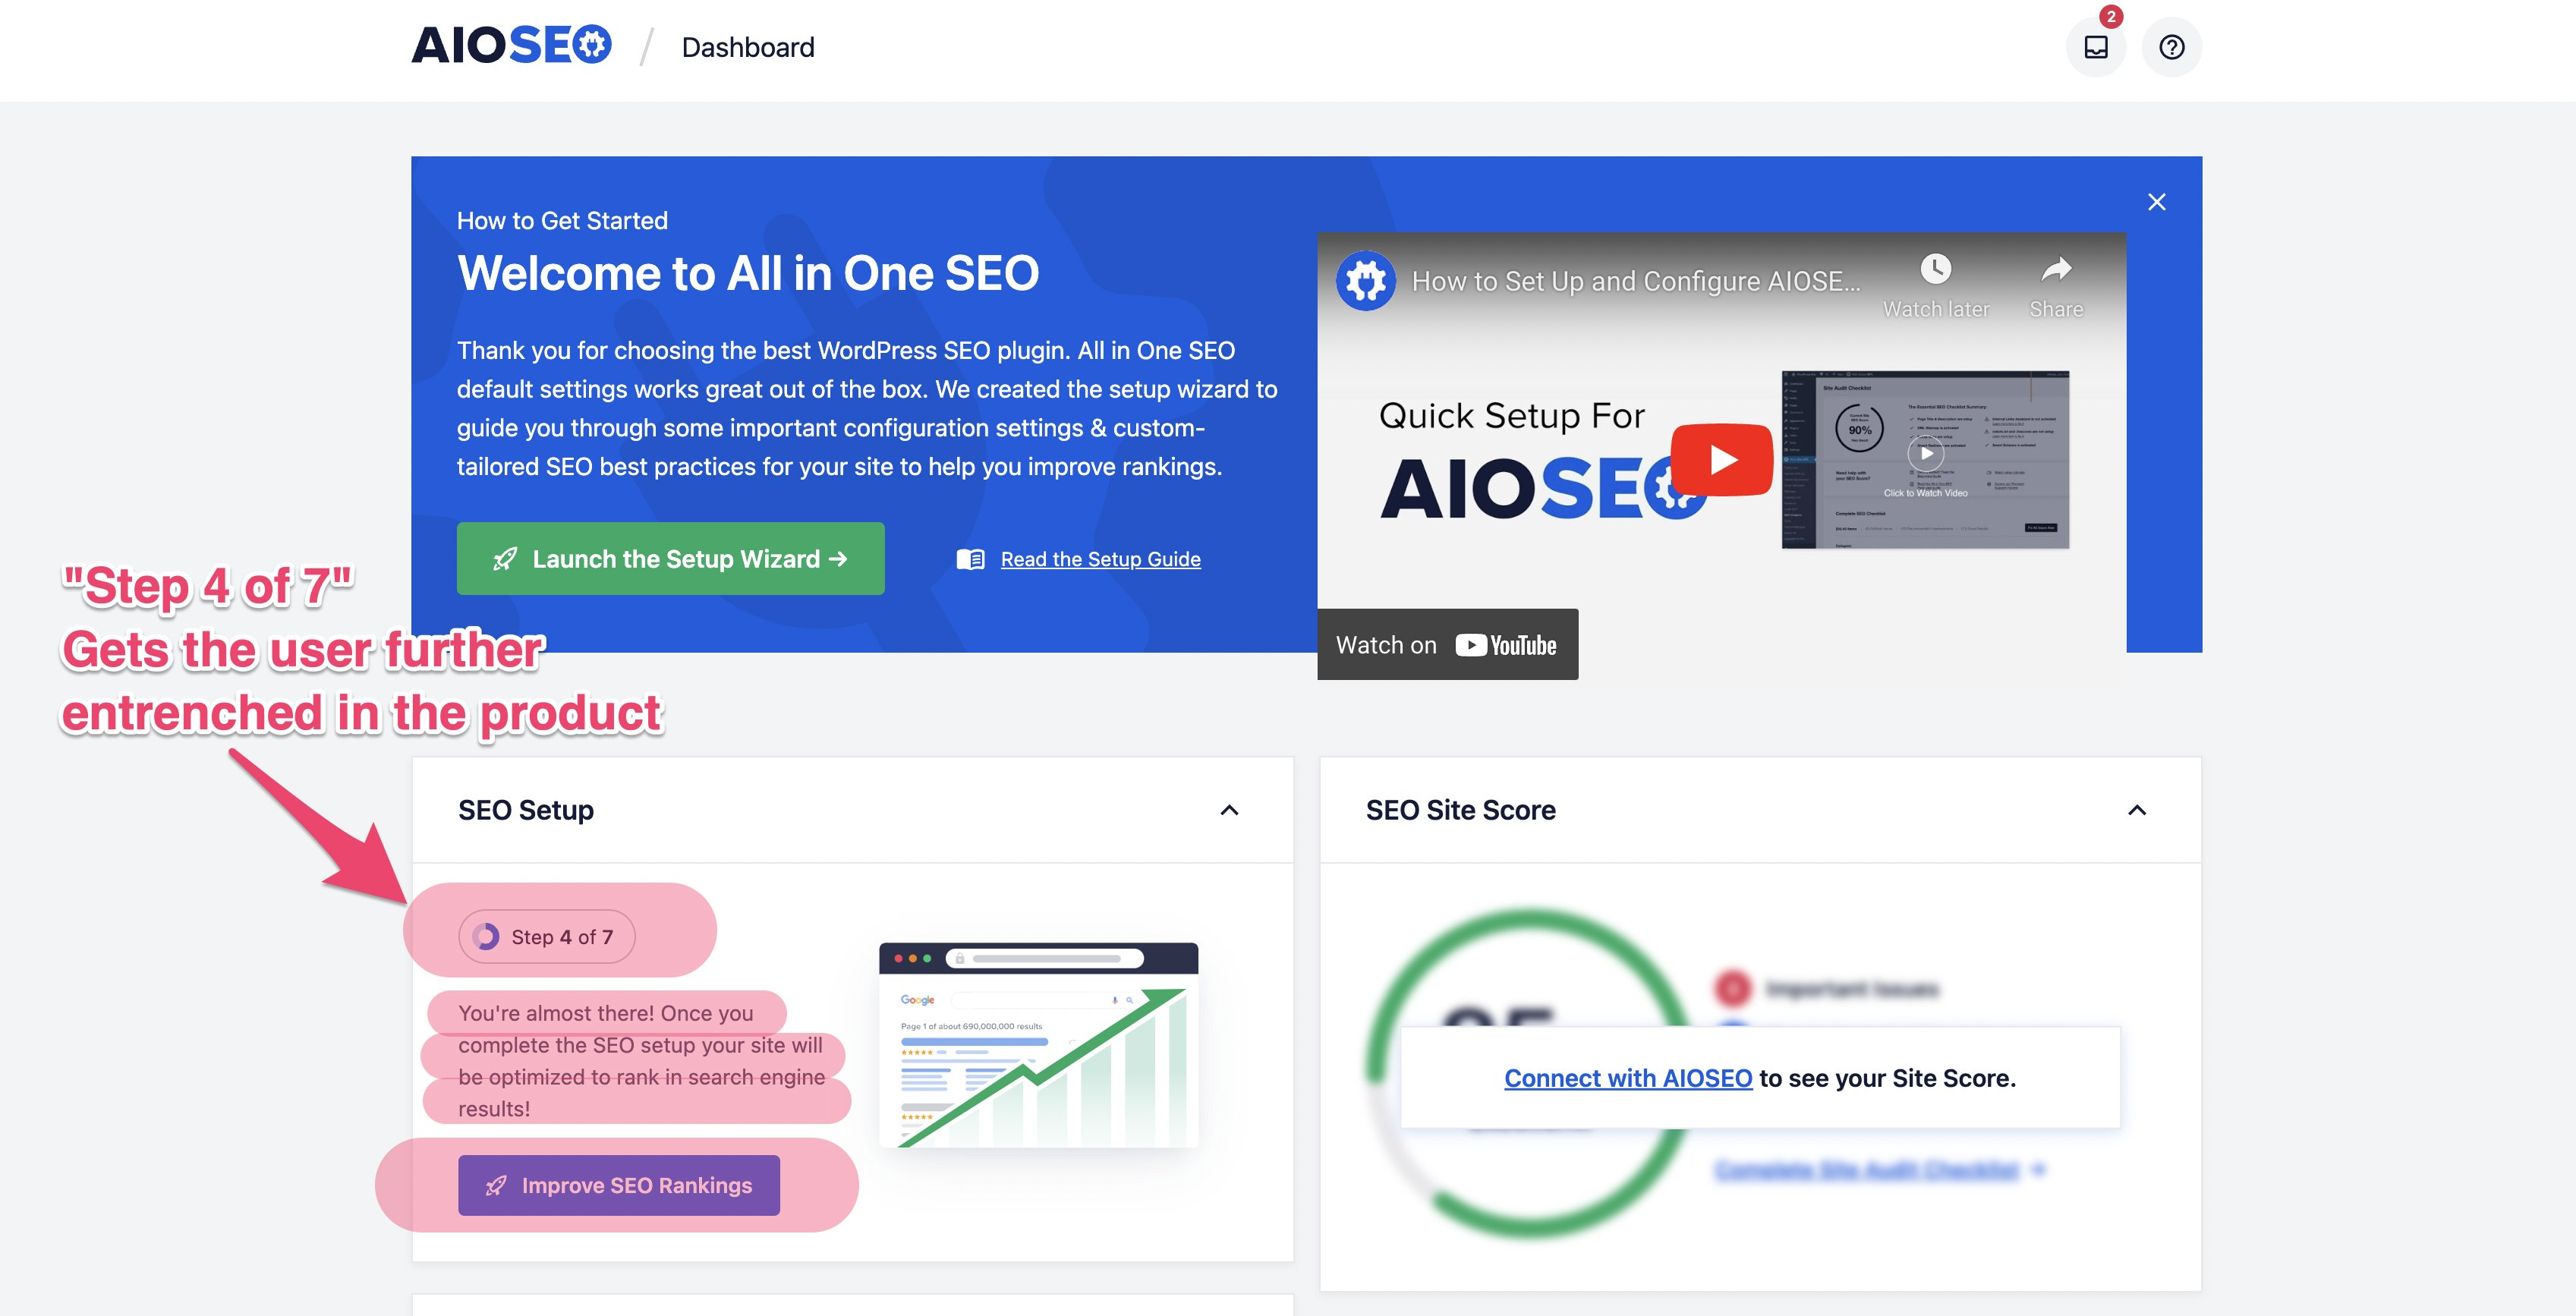The image size is (2576, 1316).
Task: Open Watch on YouTube button
Action: [1447, 645]
